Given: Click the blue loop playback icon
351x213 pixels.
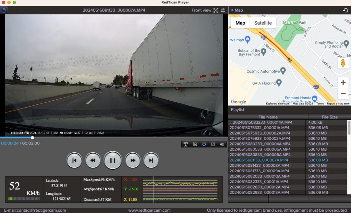Looking at the screenshot, I should (204, 144).
